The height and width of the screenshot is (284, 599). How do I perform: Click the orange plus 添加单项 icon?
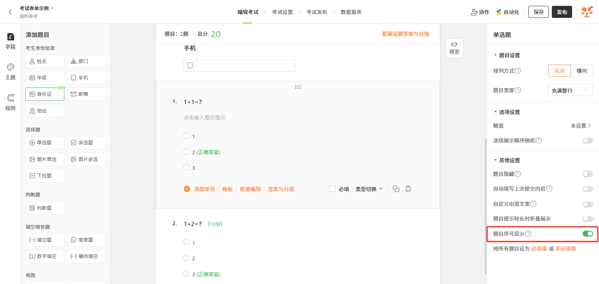187,189
